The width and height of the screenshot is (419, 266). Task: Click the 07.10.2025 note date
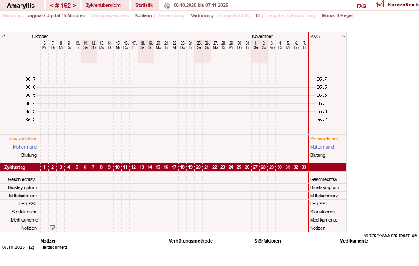(x=13, y=247)
